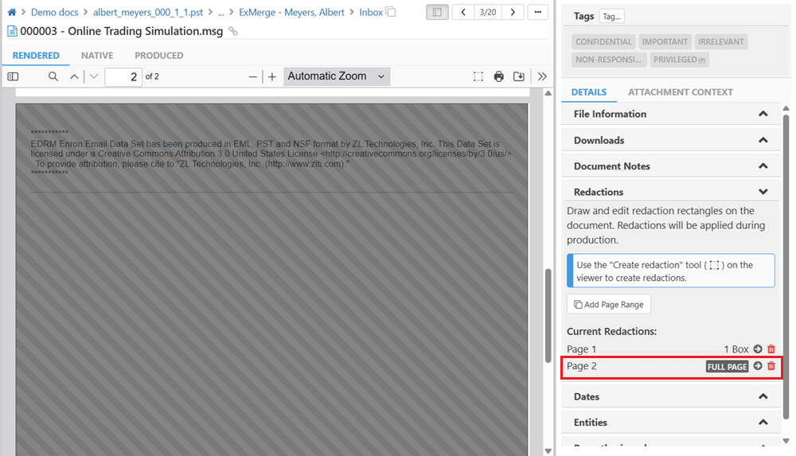Screen dimensions: 796x456
Task: Zoom out with minus button
Action: pos(253,77)
